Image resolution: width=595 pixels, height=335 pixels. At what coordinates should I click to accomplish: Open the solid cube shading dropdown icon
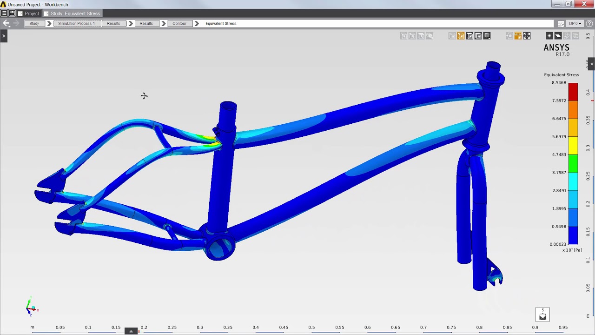[487, 36]
